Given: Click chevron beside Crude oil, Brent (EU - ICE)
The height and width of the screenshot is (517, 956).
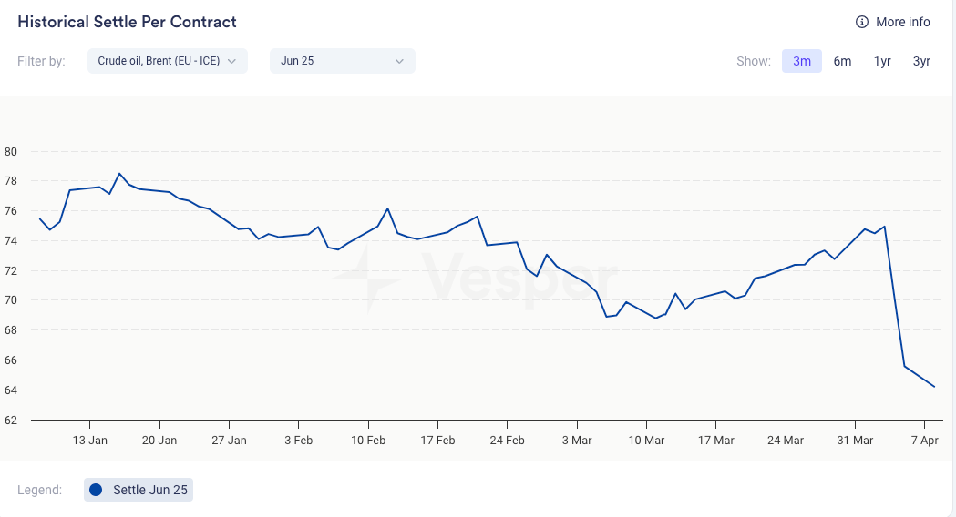Looking at the screenshot, I should 231,61.
